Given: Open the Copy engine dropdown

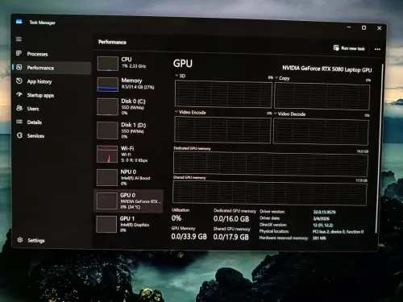Looking at the screenshot, I should click(276, 77).
